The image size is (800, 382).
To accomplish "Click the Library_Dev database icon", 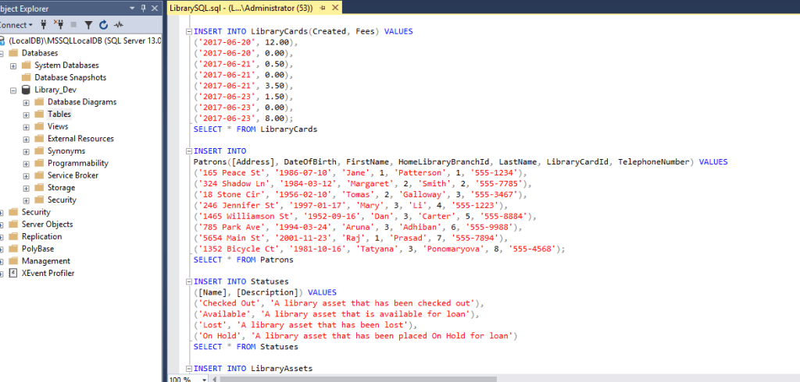I will [x=26, y=90].
